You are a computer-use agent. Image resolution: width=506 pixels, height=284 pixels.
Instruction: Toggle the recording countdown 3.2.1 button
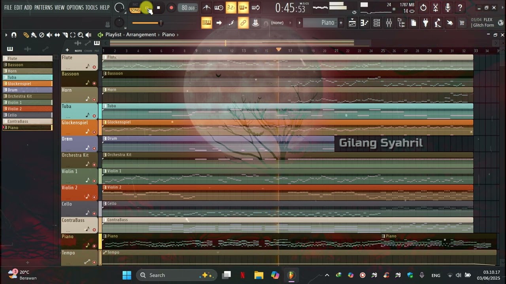click(x=231, y=7)
